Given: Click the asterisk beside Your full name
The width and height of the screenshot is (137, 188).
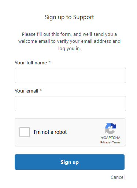Looking at the screenshot, I should (49, 62).
